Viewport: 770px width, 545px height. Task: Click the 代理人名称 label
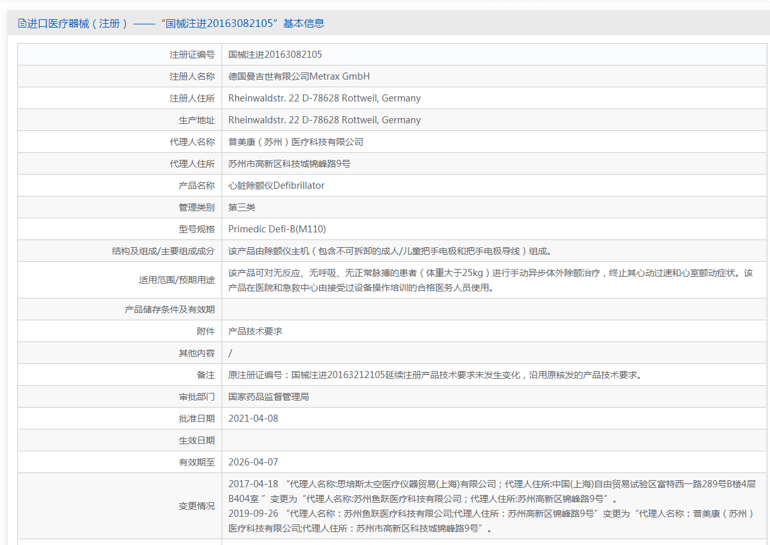(192, 142)
